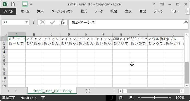Select column D header
The height and width of the screenshot is (101, 190).
tap(69, 34)
